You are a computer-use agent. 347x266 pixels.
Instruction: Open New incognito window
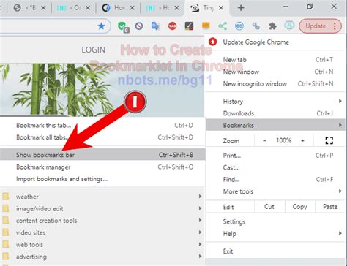(x=275, y=84)
